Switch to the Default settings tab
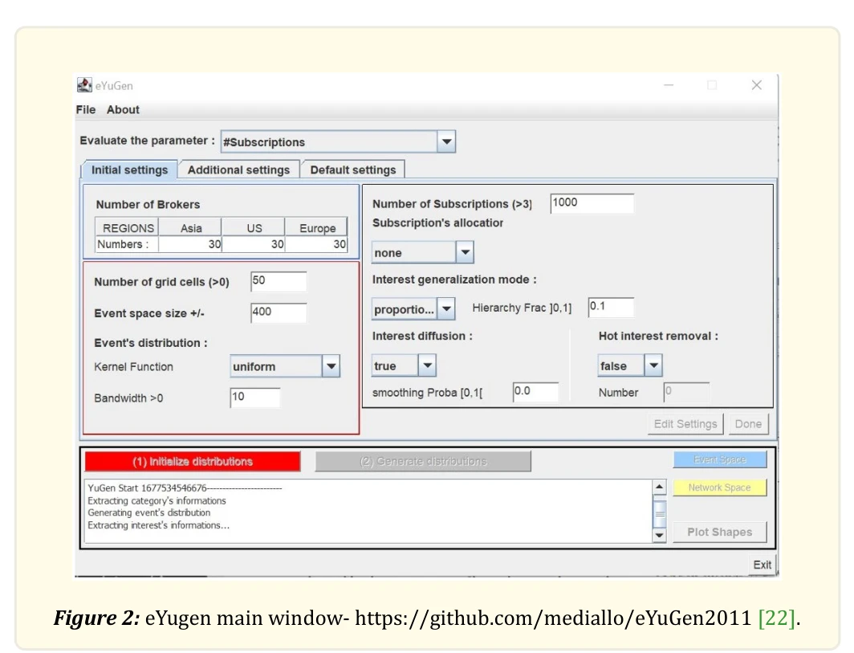This screenshot has width=854, height=653. (353, 169)
